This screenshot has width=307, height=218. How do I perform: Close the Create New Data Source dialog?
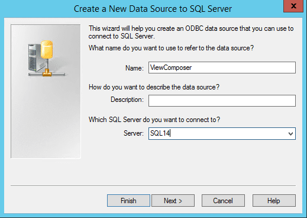click(293, 6)
